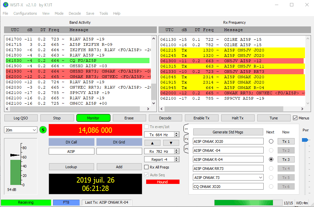Click the green S sync indicator
This screenshot has height=207, width=314.
click(x=43, y=130)
